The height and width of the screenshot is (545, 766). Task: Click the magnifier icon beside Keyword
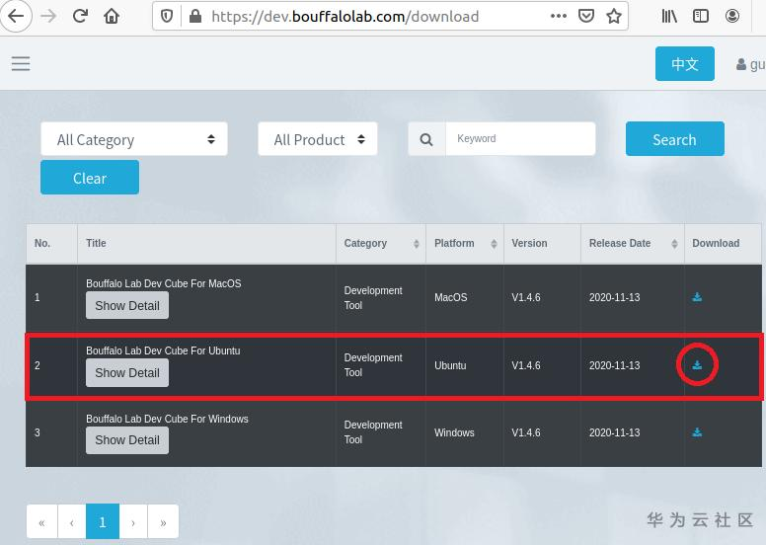(x=426, y=139)
